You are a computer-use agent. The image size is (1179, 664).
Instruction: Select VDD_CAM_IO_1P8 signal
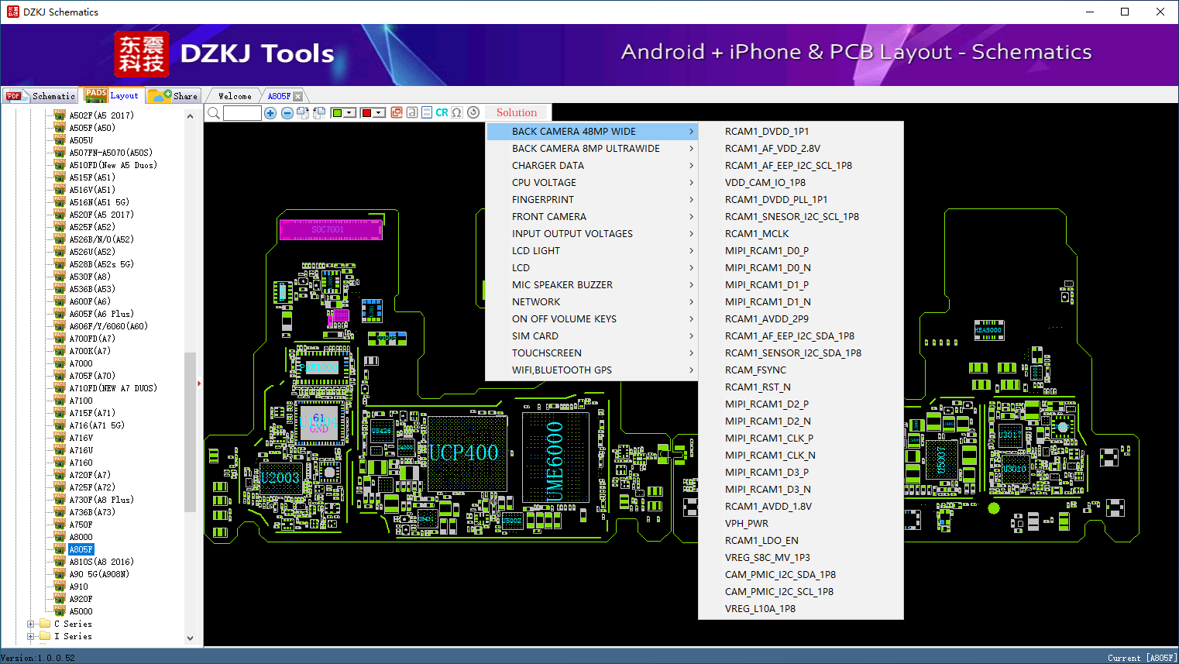tap(801, 182)
